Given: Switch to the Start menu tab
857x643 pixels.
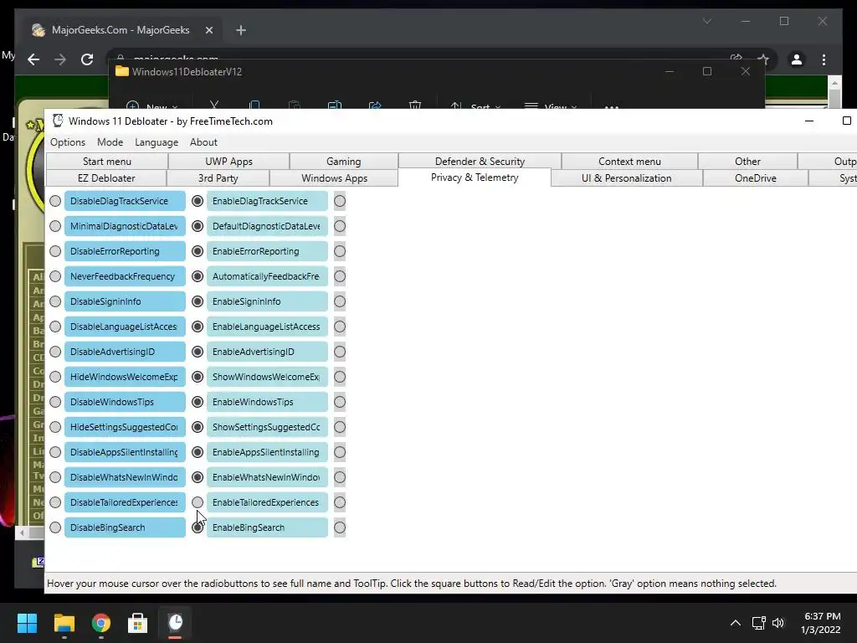Looking at the screenshot, I should coord(107,162).
